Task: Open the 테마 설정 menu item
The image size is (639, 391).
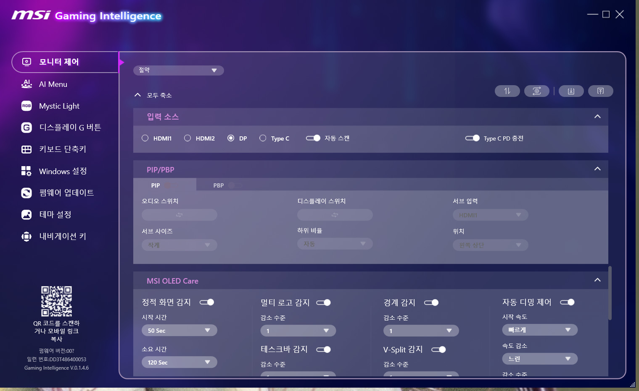Action: [x=55, y=215]
